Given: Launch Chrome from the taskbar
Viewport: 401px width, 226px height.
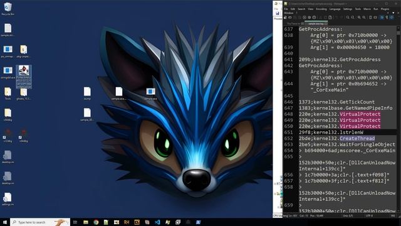Looking at the screenshot, I should point(96,222).
